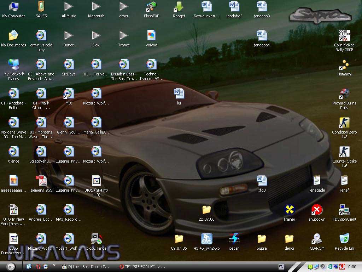Screen dimensions: 362x272
Task: Open the Recycle Bin
Action: [x=344, y=239]
